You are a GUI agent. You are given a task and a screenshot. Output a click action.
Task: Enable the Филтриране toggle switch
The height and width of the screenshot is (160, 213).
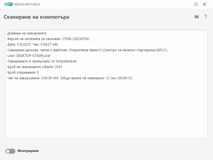pyautogui.click(x=10, y=151)
